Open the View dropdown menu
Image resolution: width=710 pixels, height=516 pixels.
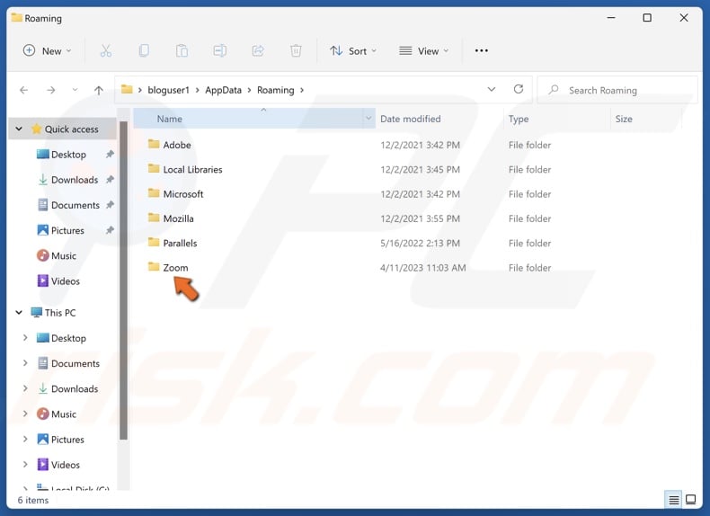pos(424,50)
